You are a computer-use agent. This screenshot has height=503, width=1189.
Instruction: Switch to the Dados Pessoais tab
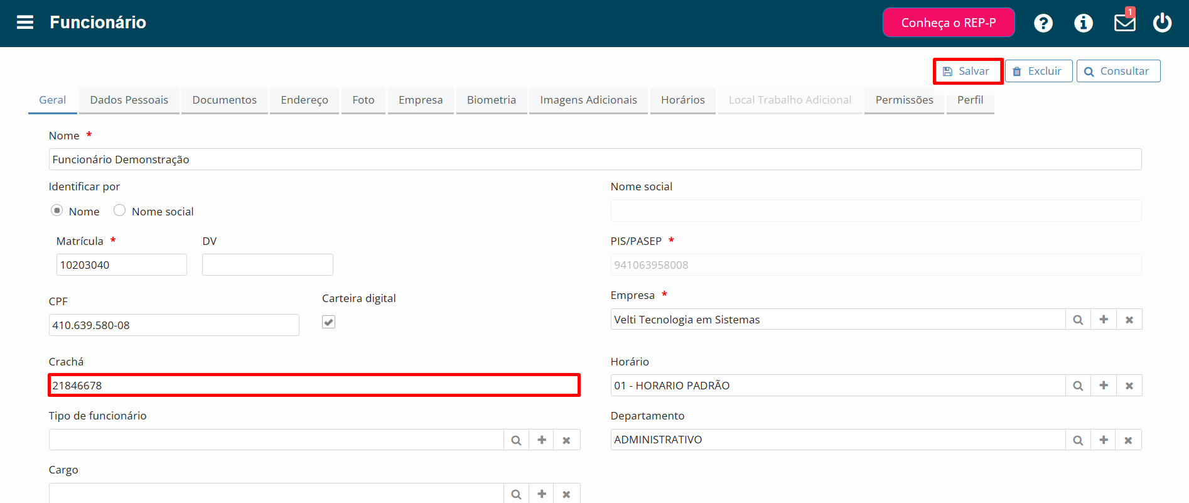pos(129,100)
